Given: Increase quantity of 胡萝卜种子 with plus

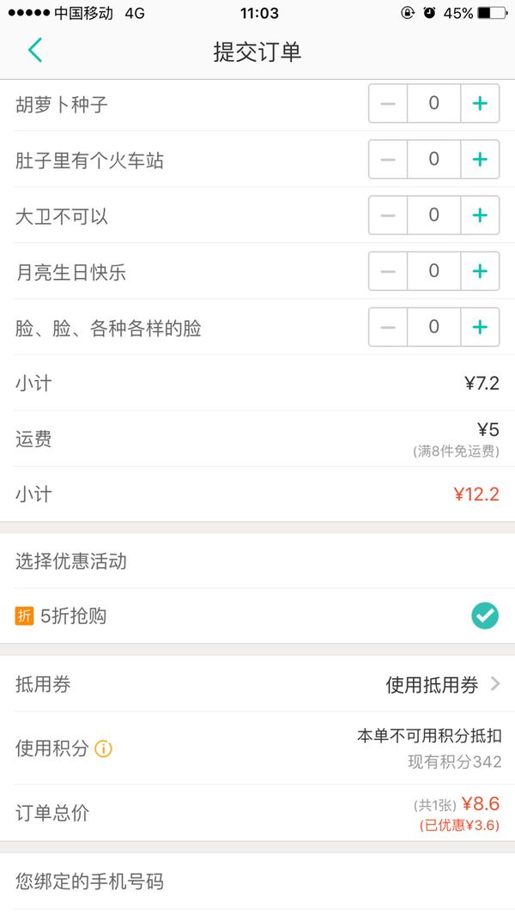Looking at the screenshot, I should coord(480,104).
